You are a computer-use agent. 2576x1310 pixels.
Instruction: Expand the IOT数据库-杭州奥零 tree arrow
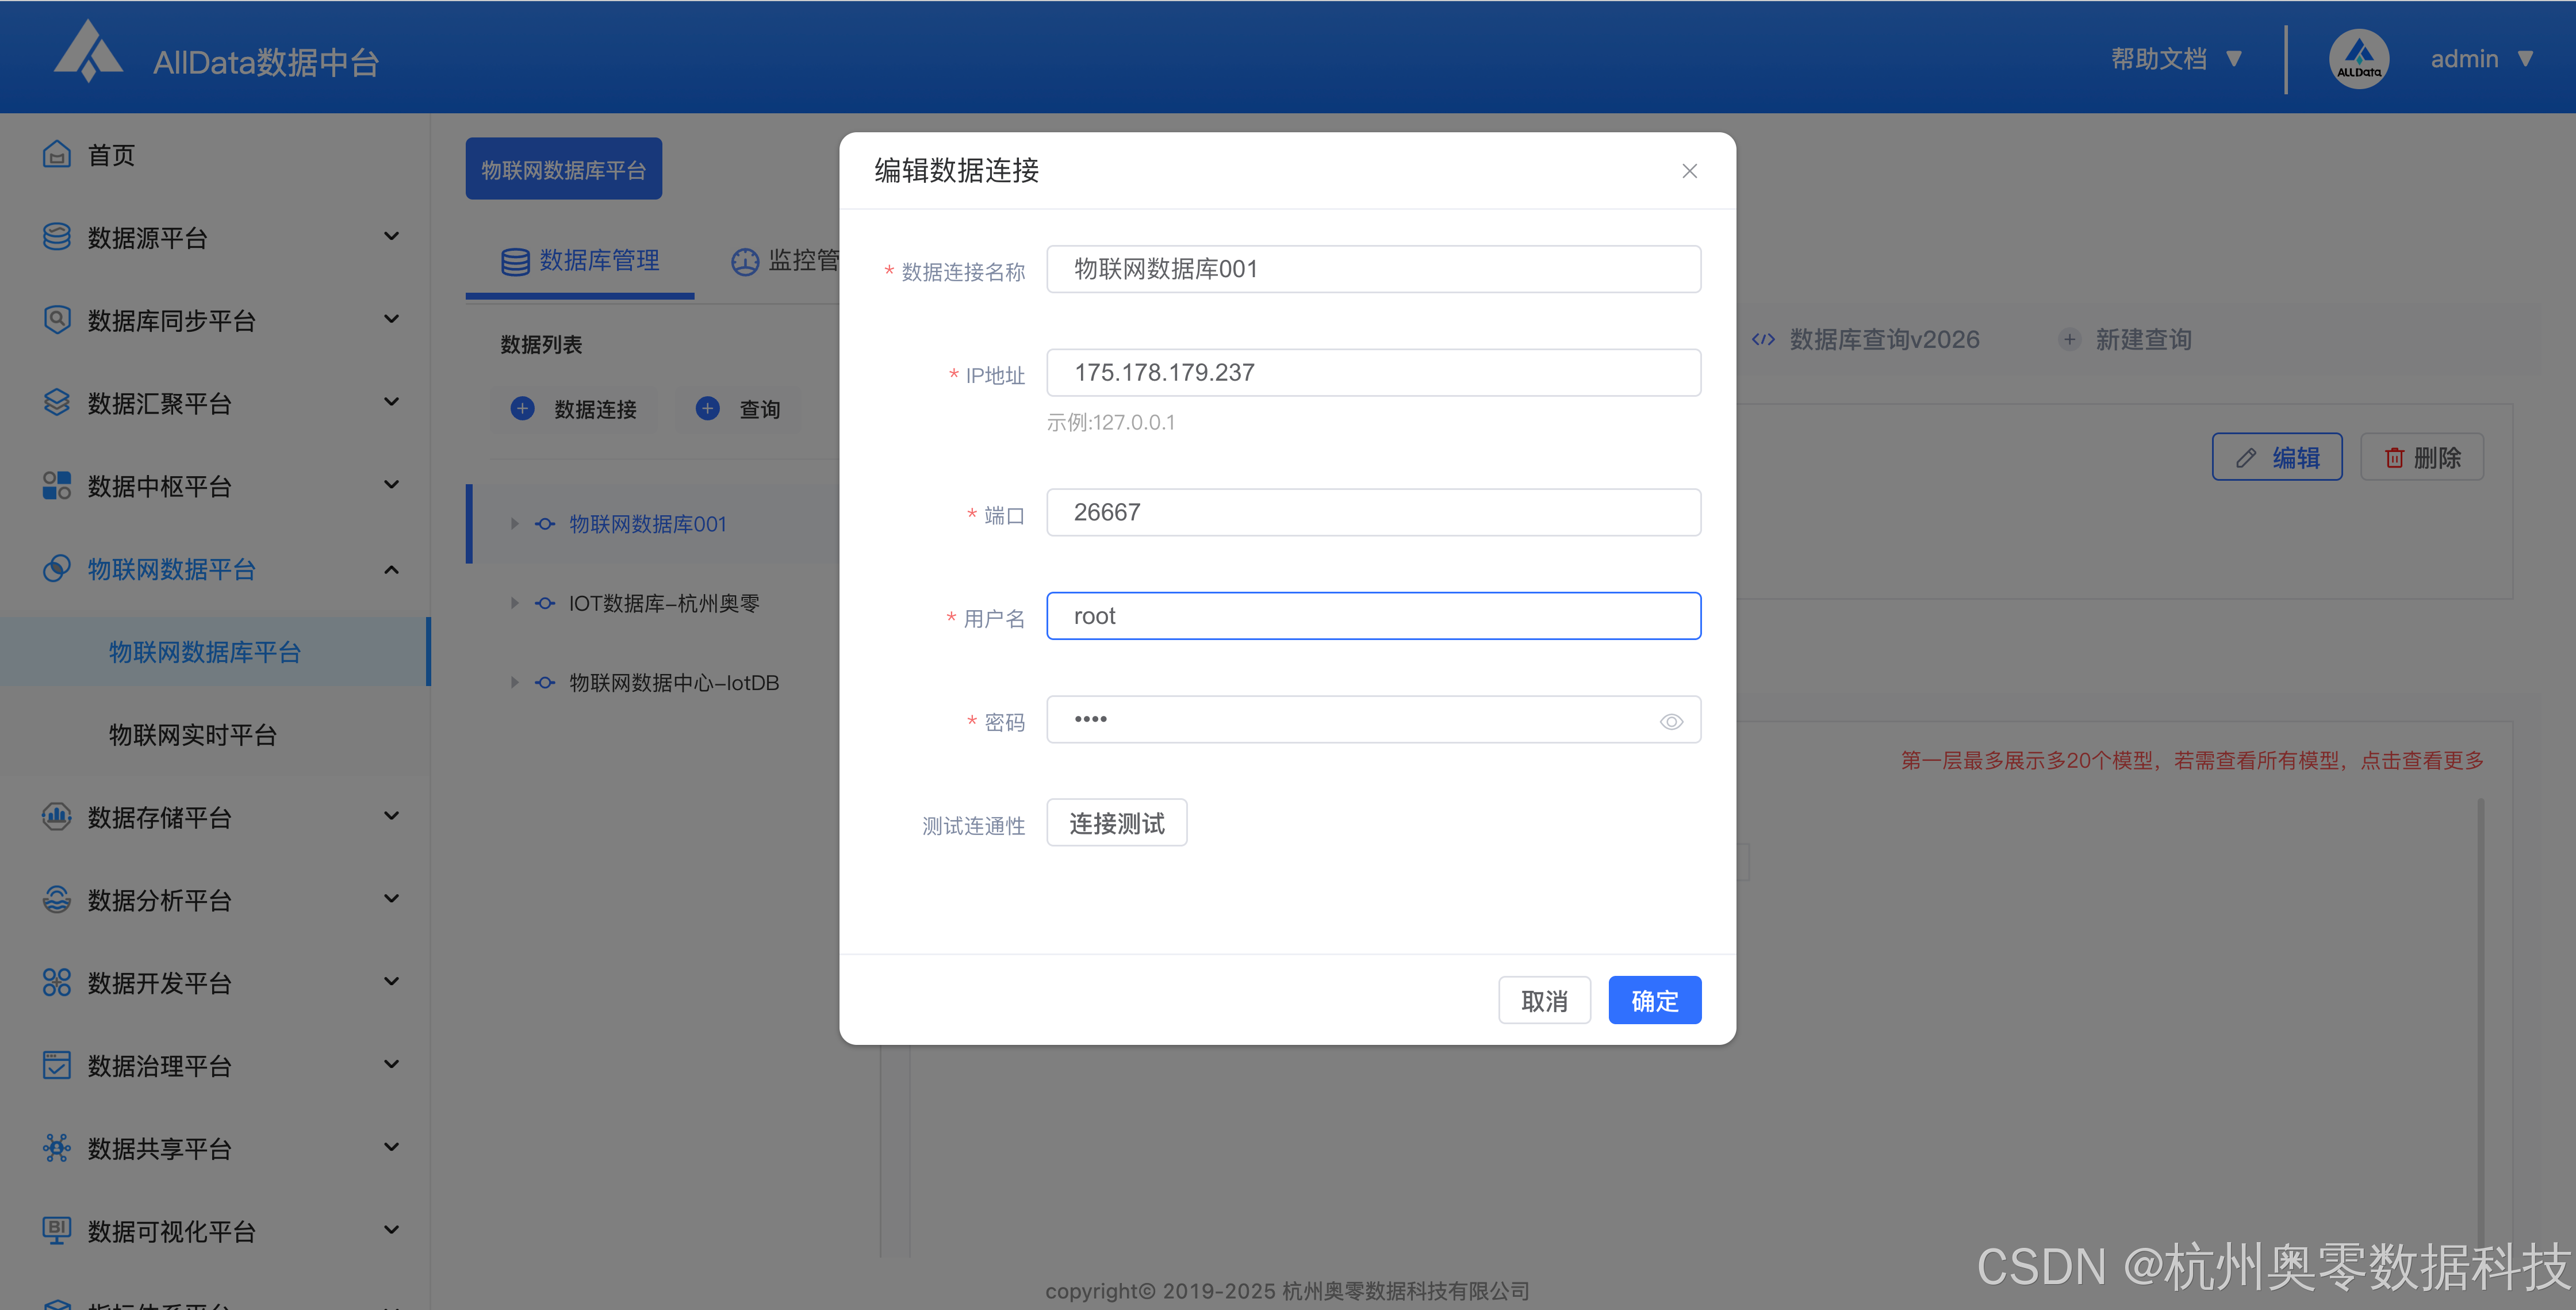[514, 603]
